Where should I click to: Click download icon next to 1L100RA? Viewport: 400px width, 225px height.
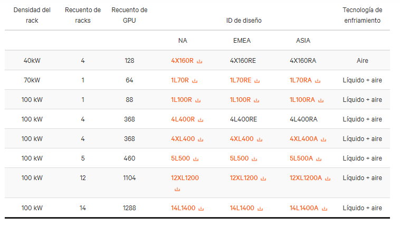[x=321, y=100]
